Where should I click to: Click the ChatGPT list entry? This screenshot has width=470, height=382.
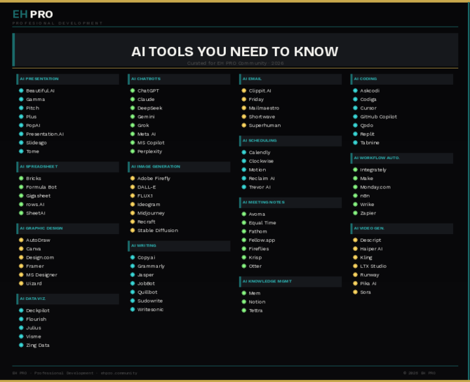click(145, 91)
